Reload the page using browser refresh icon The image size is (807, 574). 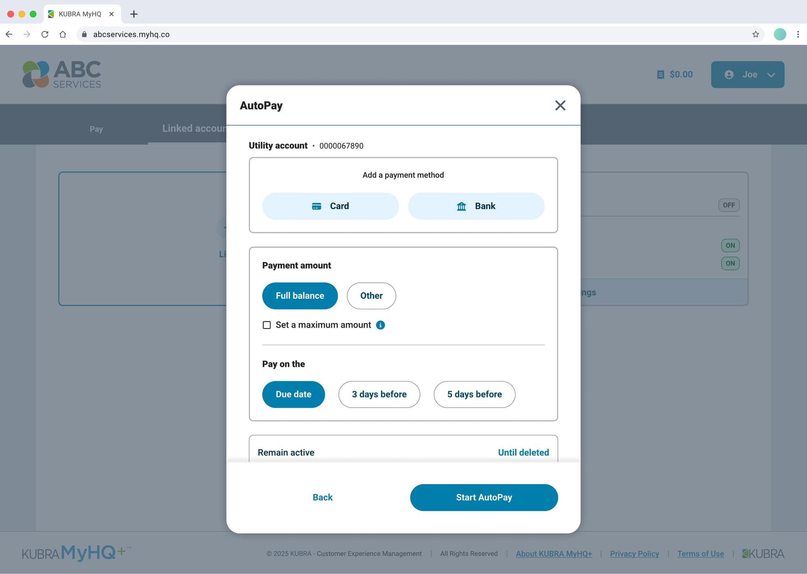pyautogui.click(x=45, y=34)
